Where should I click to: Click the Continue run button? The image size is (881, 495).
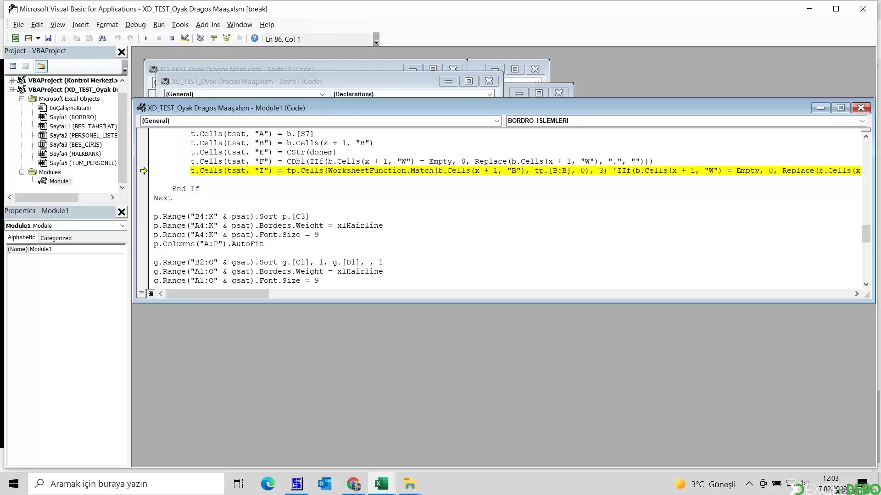coord(146,38)
